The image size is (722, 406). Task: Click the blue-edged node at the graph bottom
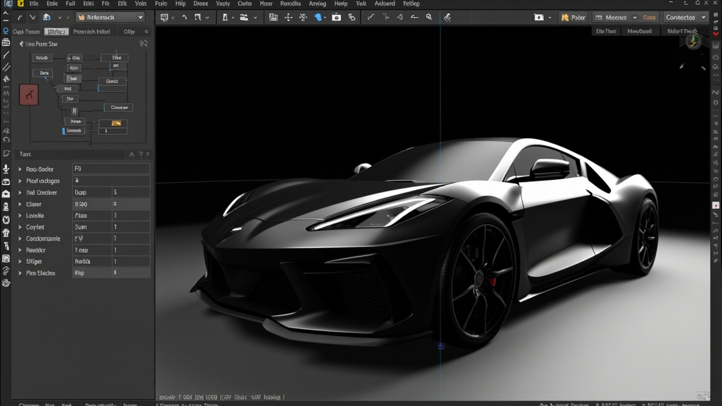(73, 131)
